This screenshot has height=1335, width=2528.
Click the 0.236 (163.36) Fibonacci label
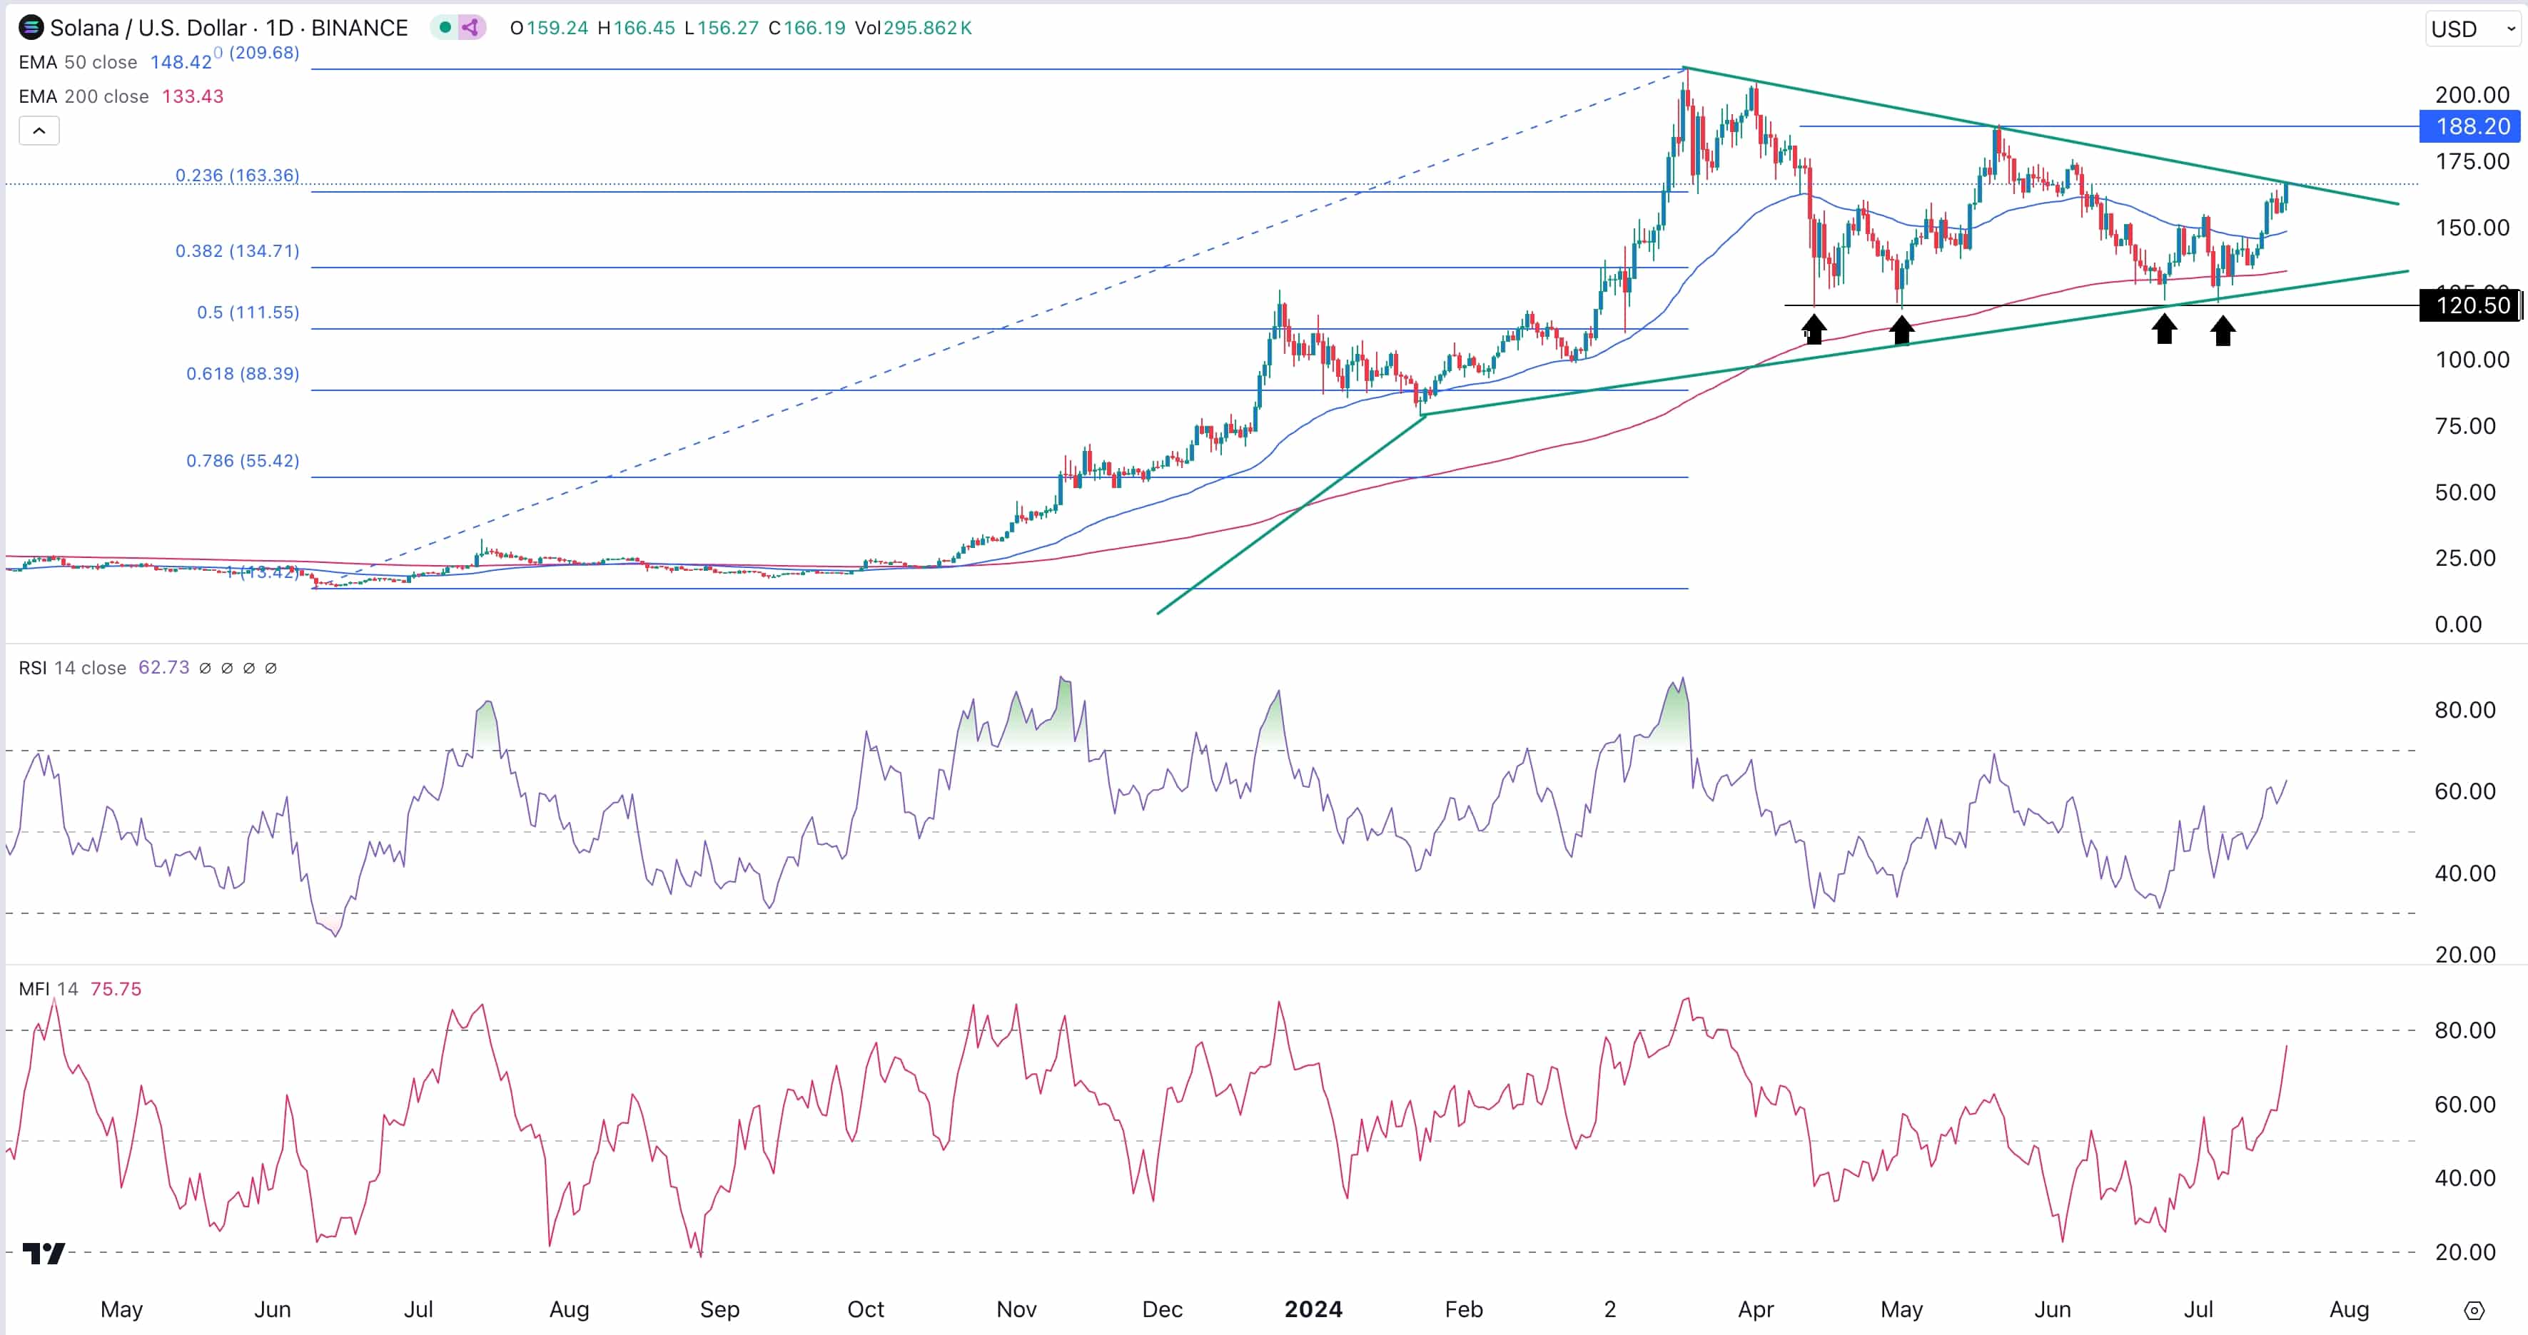tap(238, 176)
